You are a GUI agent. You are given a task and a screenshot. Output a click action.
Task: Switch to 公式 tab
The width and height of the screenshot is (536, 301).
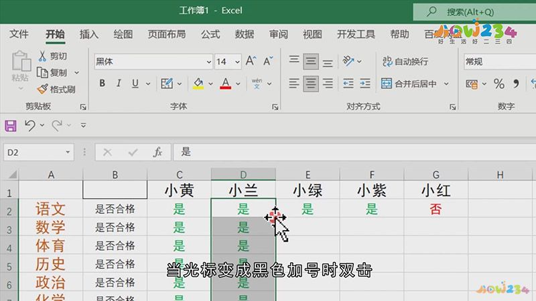coord(210,34)
